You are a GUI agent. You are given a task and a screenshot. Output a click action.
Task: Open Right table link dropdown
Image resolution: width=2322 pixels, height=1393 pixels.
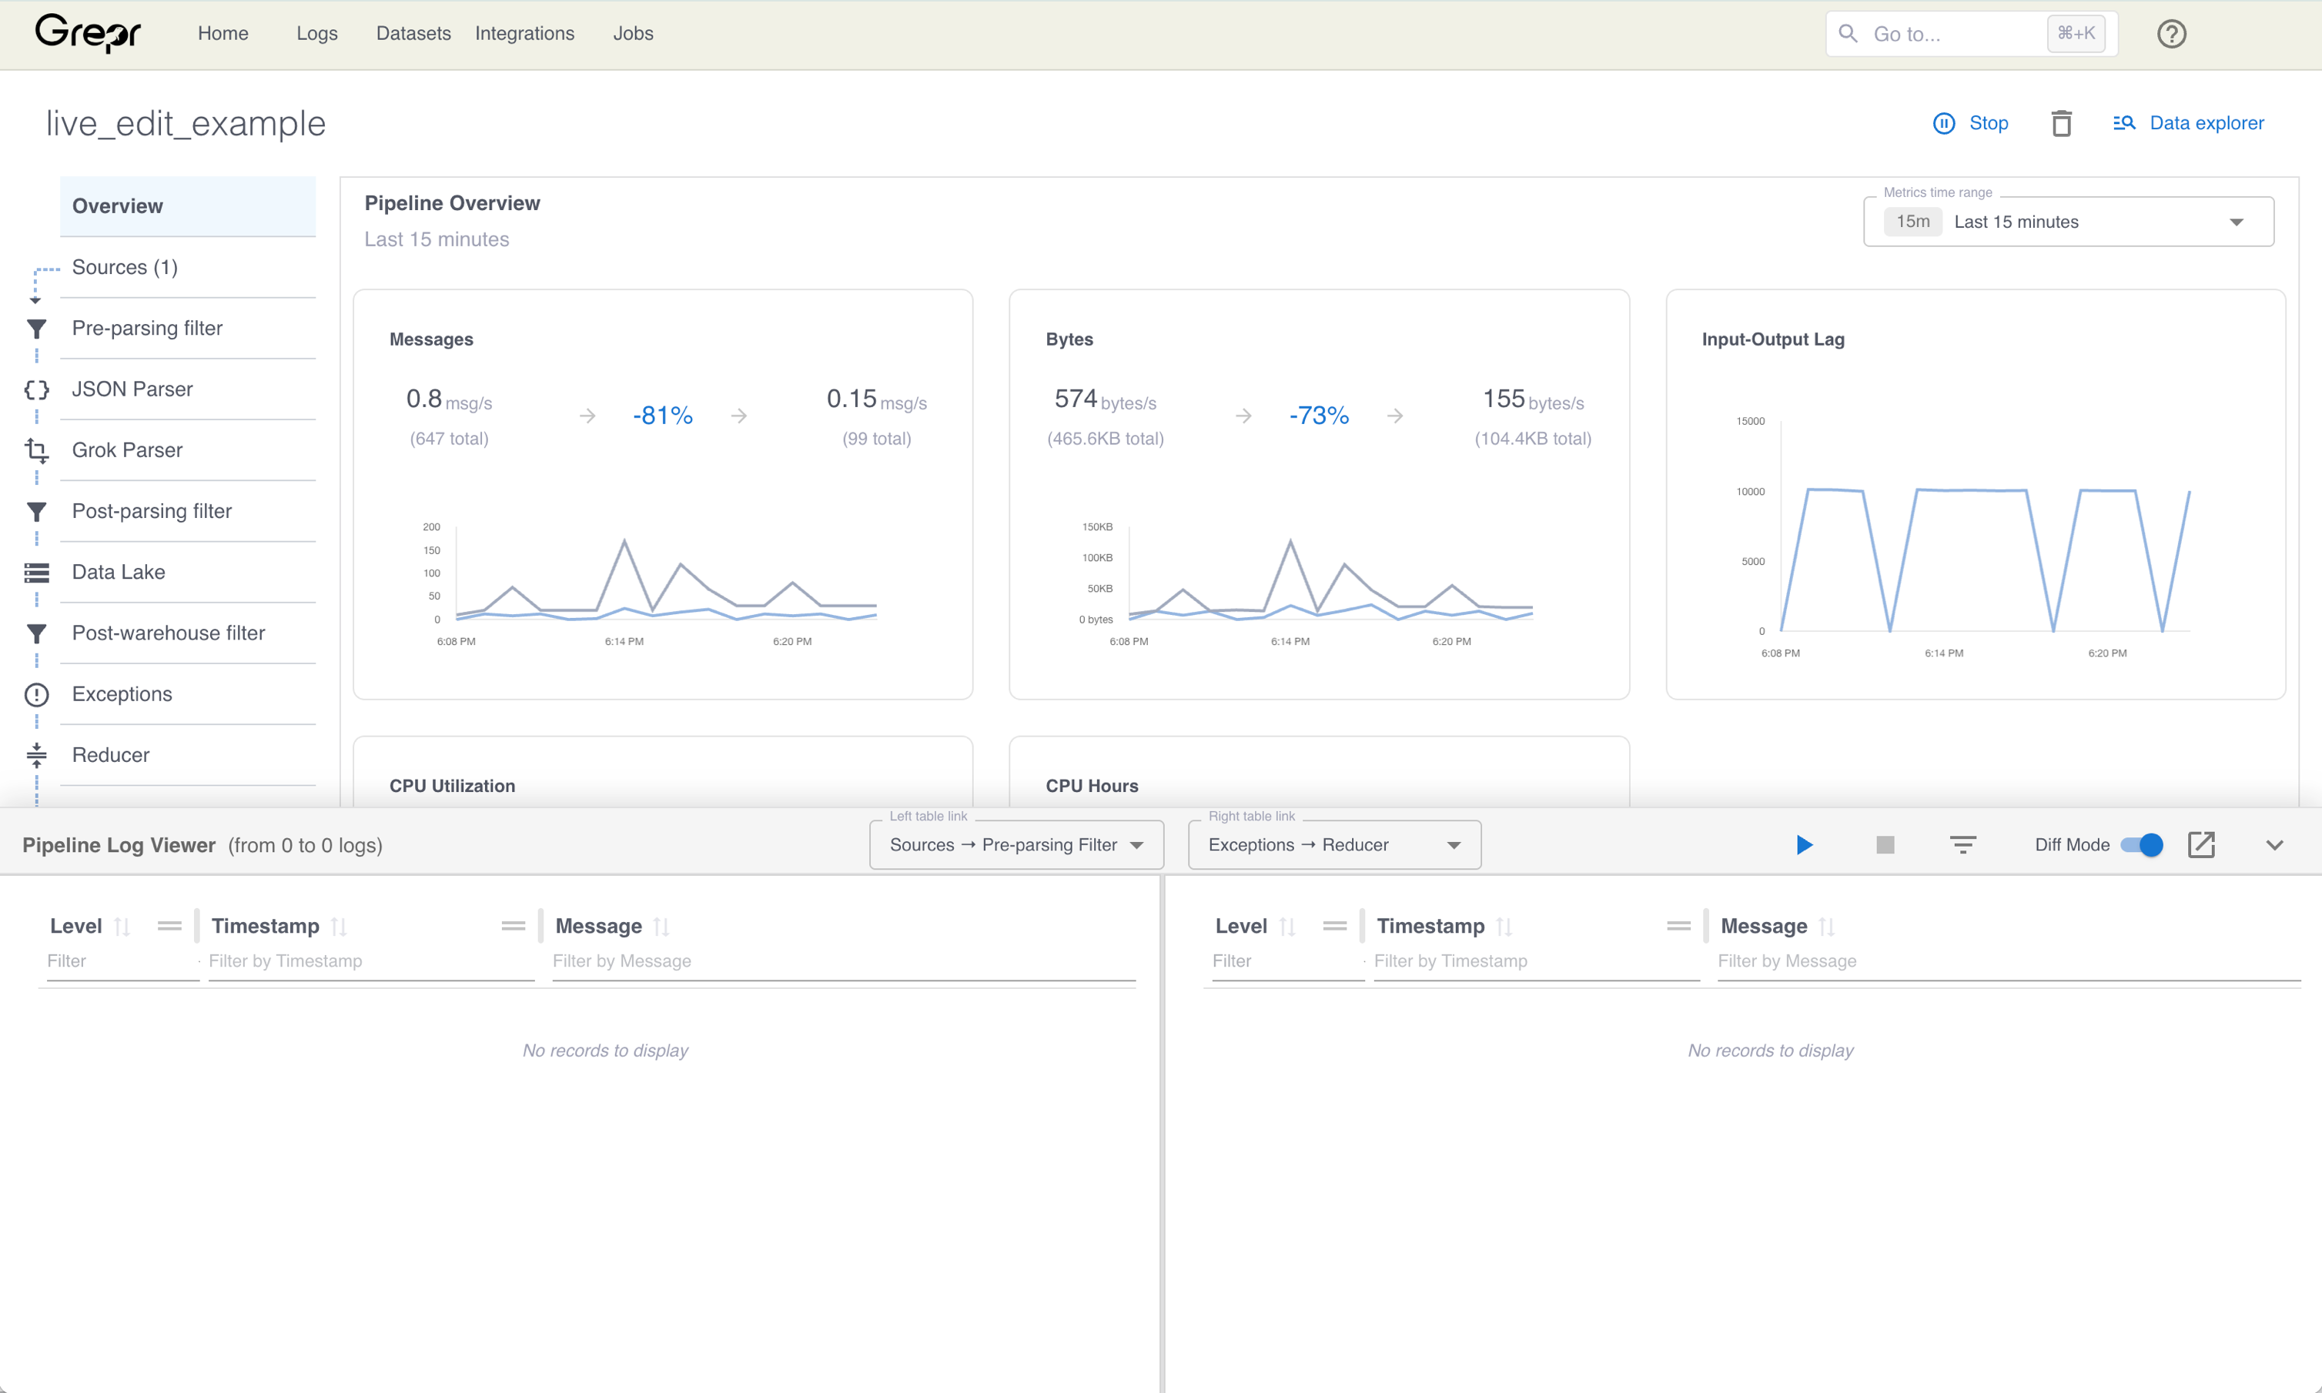pyautogui.click(x=1334, y=845)
